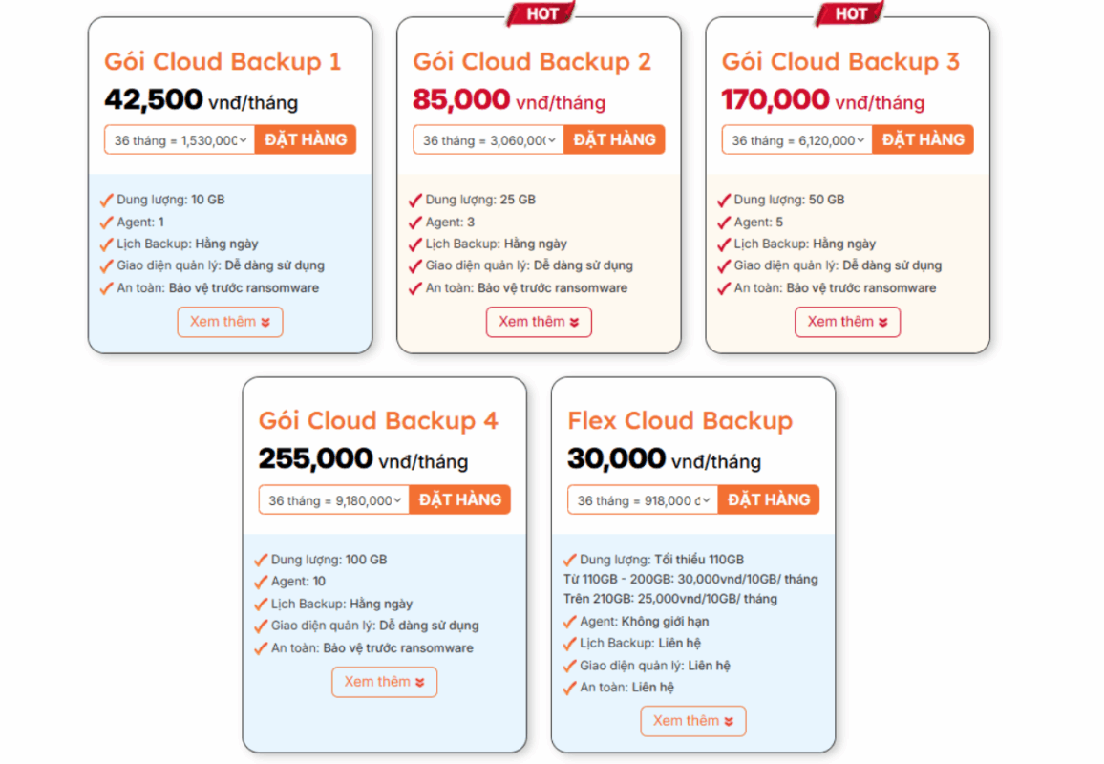Image resolution: width=1104 pixels, height=764 pixels.
Task: Open the pricing term dropdown for Flex Cloud Backup
Action: pyautogui.click(x=642, y=499)
